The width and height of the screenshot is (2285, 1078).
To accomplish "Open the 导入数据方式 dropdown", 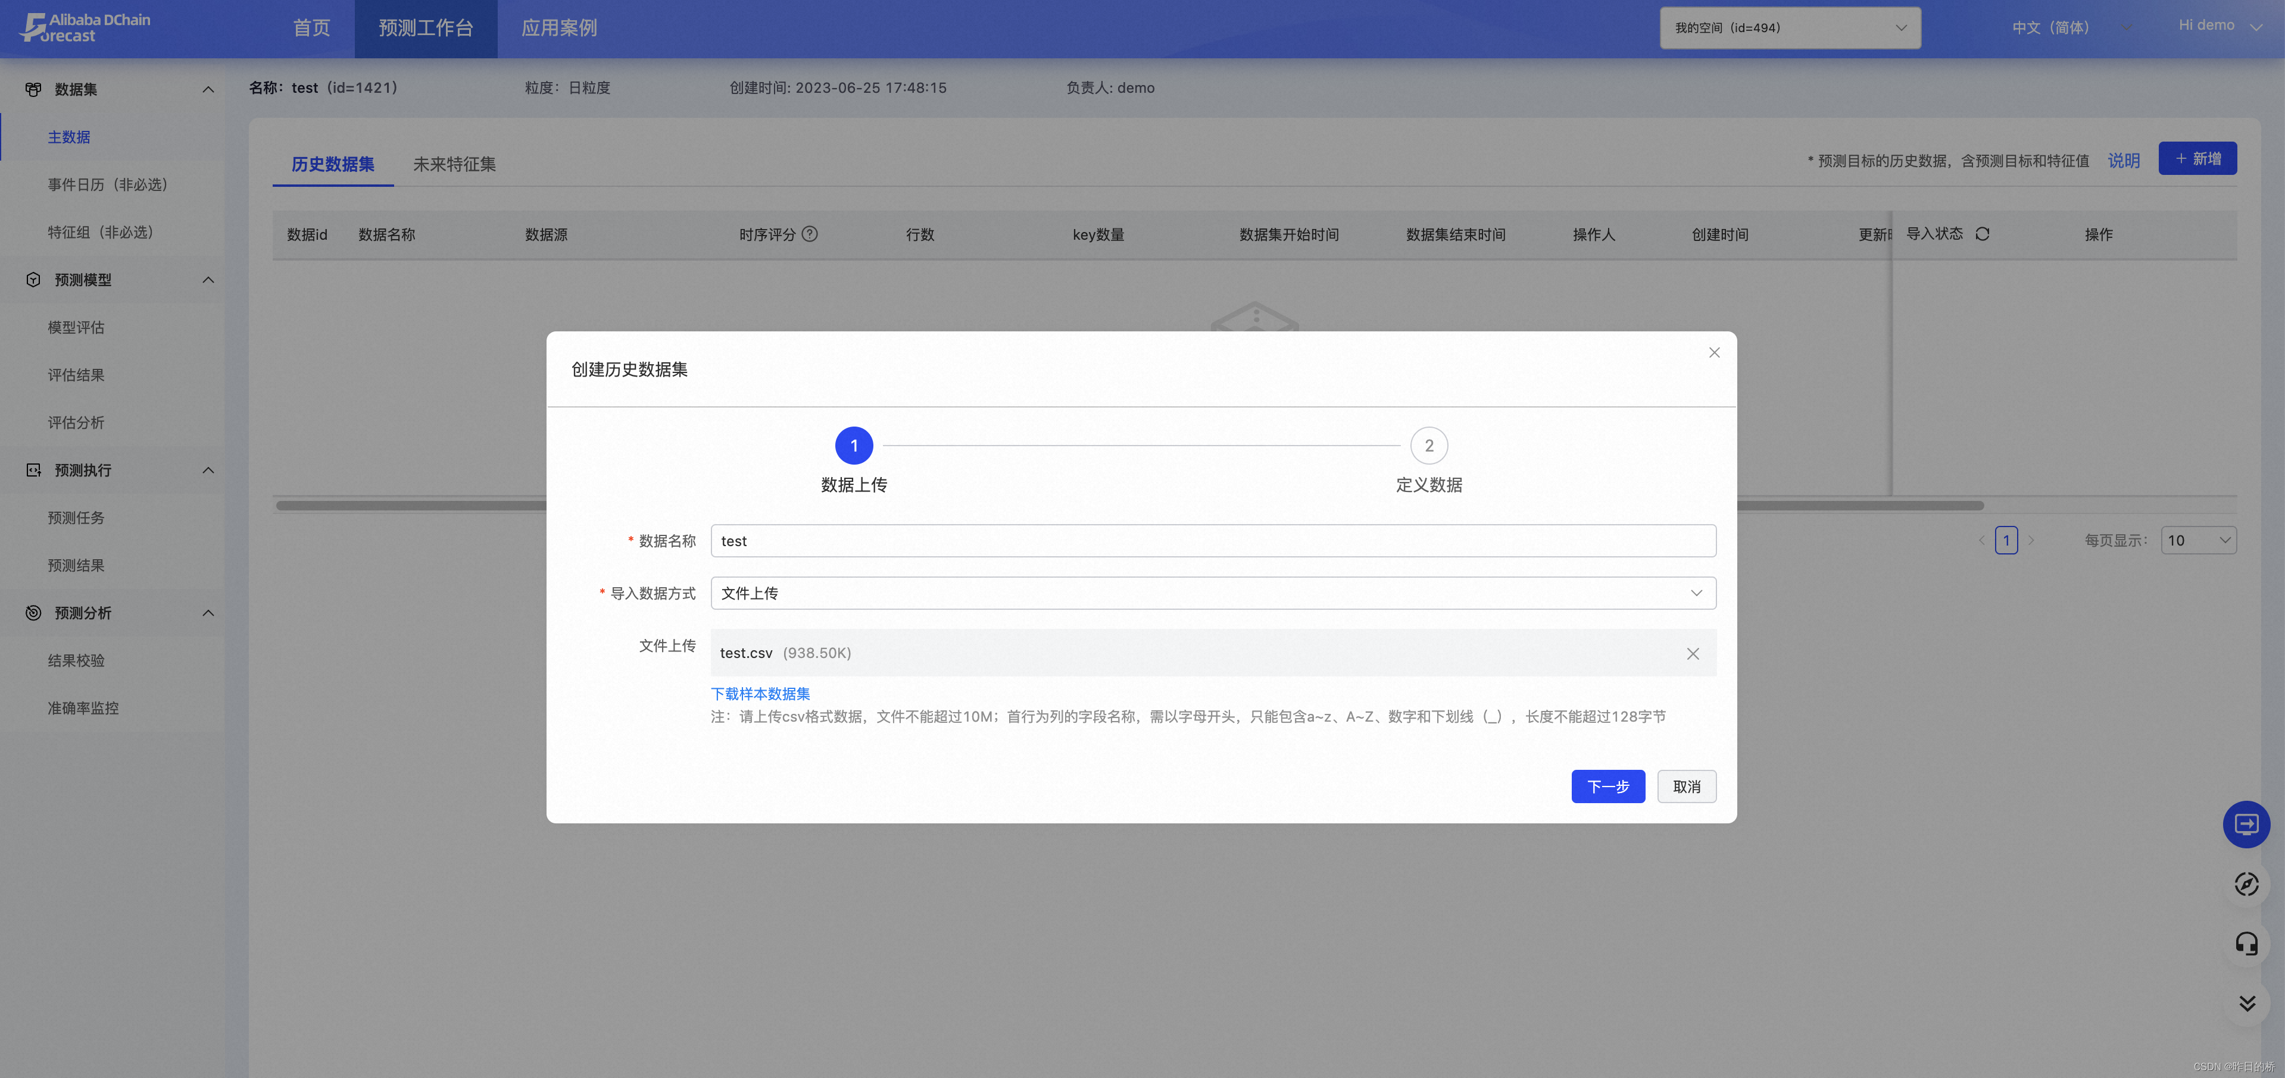I will point(1213,593).
